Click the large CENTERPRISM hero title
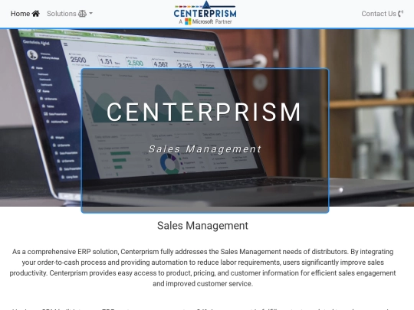Image resolution: width=414 pixels, height=310 pixels. pyautogui.click(x=204, y=113)
